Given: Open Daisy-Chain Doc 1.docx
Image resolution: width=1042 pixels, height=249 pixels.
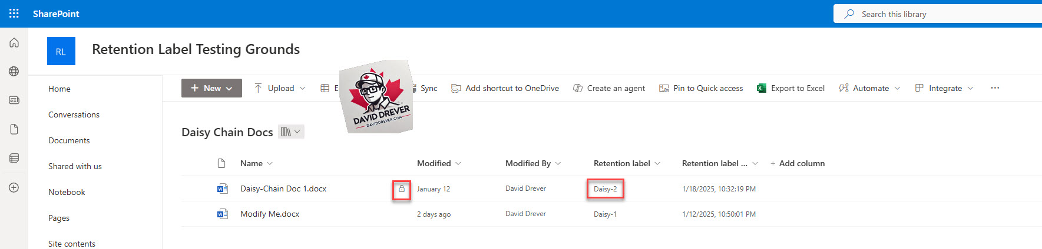Looking at the screenshot, I should pos(283,189).
